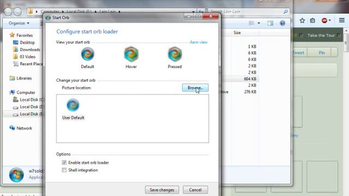The height and width of the screenshot is (196, 349).
Task: Click Take the Tour in browser page
Action: (321, 35)
